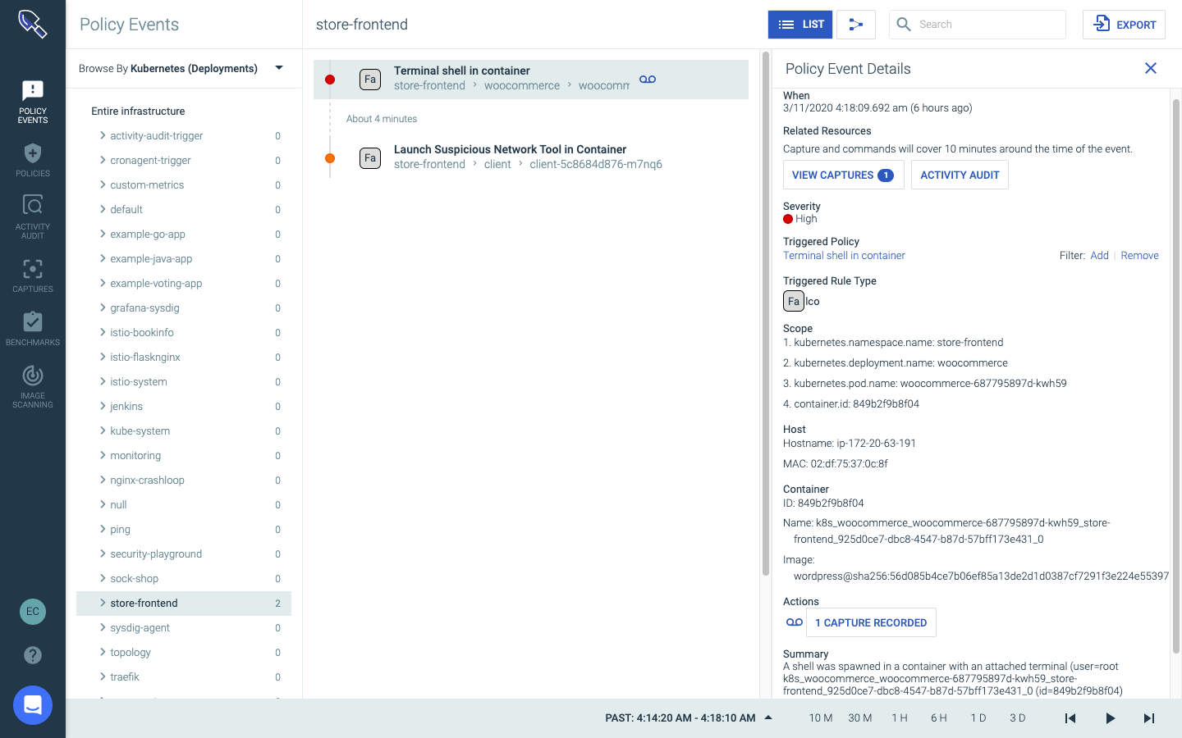Viewport: 1182px width, 738px height.
Task: Expand kube-system namespace
Action: pyautogui.click(x=103, y=430)
